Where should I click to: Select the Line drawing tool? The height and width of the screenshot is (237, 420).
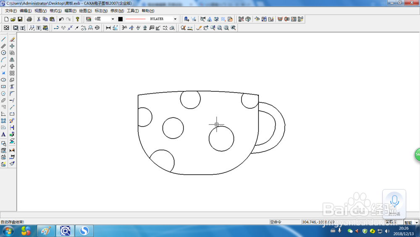pyautogui.click(x=3, y=39)
